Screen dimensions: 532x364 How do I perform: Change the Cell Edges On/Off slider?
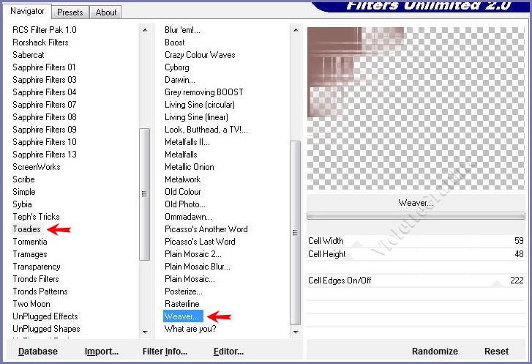416,281
